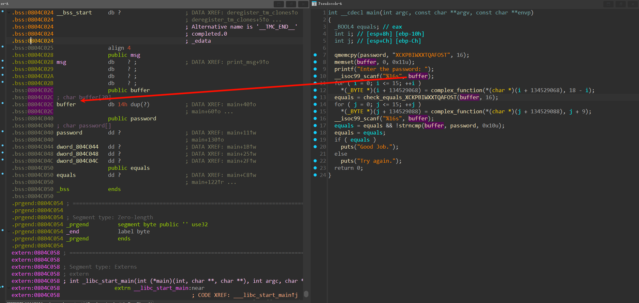Viewport: 639px width, 303px height.
Task: Collapse the __bss_start chevron in disassembly
Action: click(9, 13)
